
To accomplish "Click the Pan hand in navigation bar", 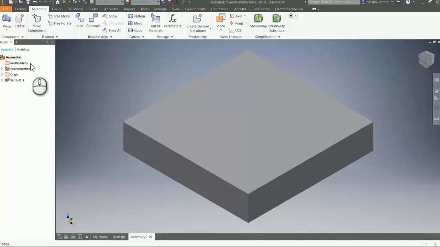I will click(x=437, y=91).
